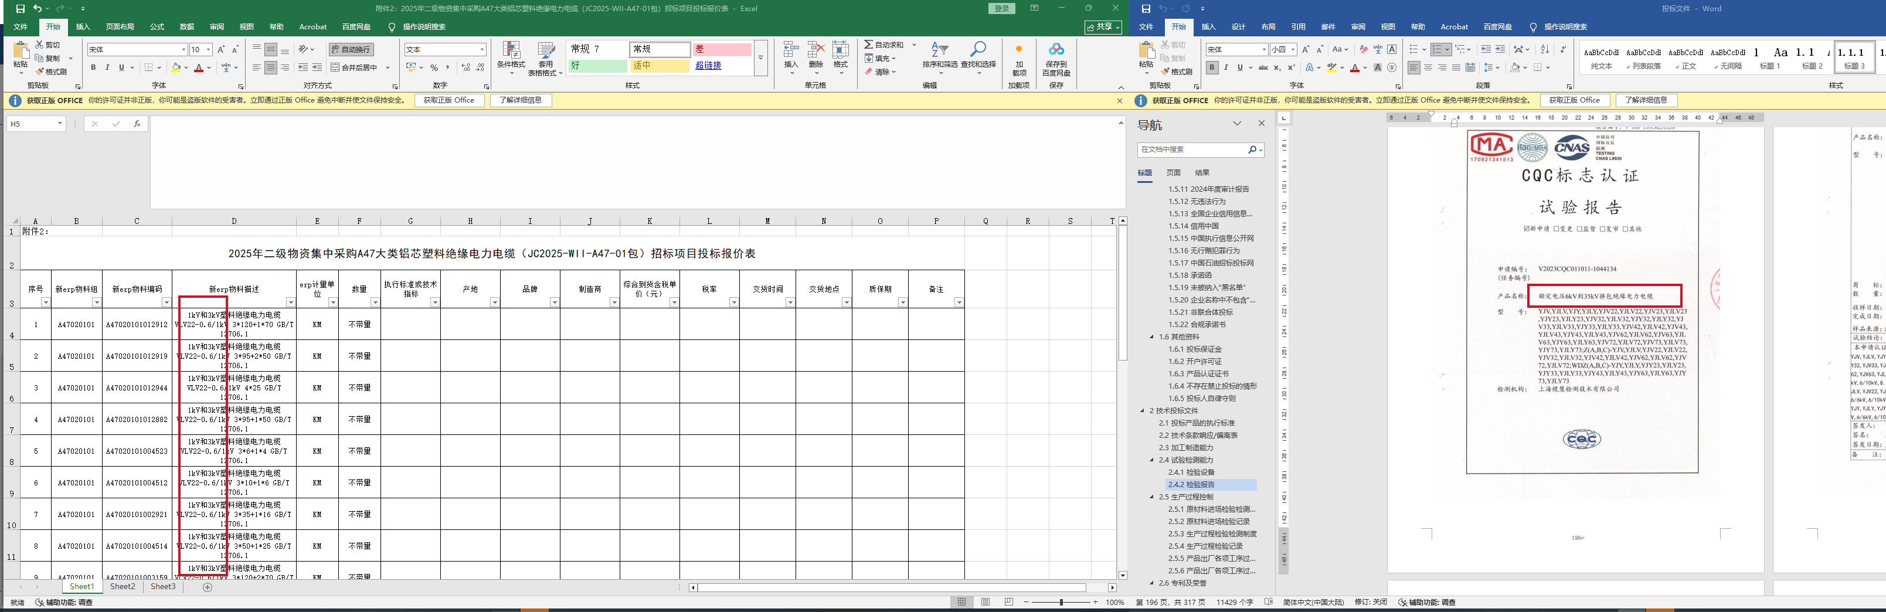
Task: Click Word's Sort A-Z paragraph icon
Action: point(1544,50)
